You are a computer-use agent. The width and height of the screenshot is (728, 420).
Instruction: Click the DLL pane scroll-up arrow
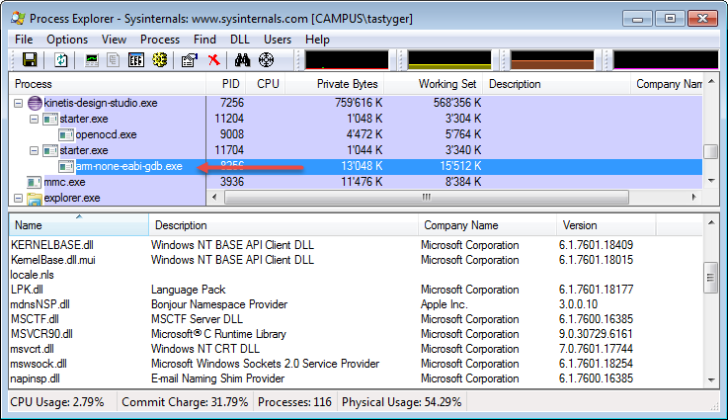click(711, 222)
